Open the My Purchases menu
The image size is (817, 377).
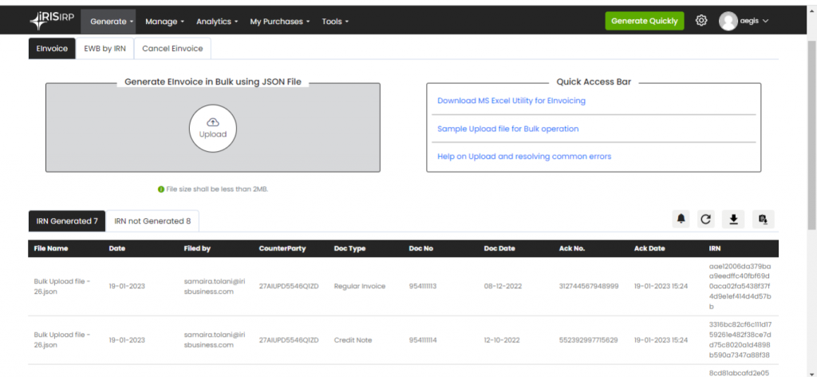tap(279, 22)
